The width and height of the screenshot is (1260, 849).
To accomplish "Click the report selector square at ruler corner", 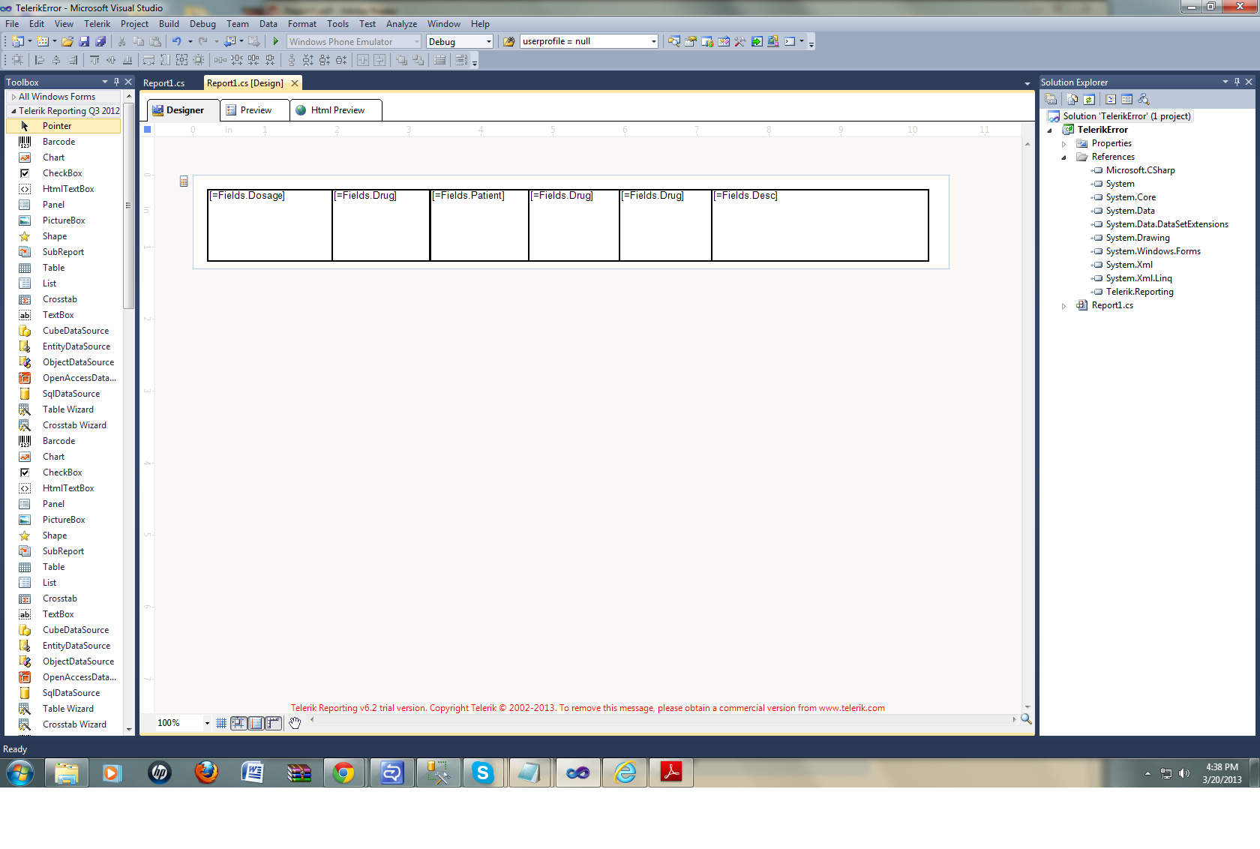I will coord(148,130).
